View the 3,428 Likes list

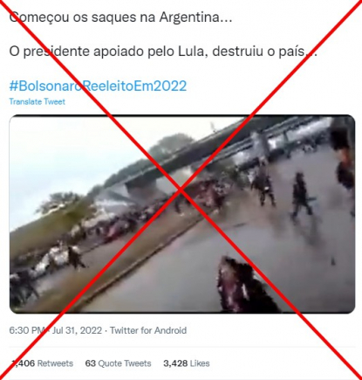(x=187, y=363)
